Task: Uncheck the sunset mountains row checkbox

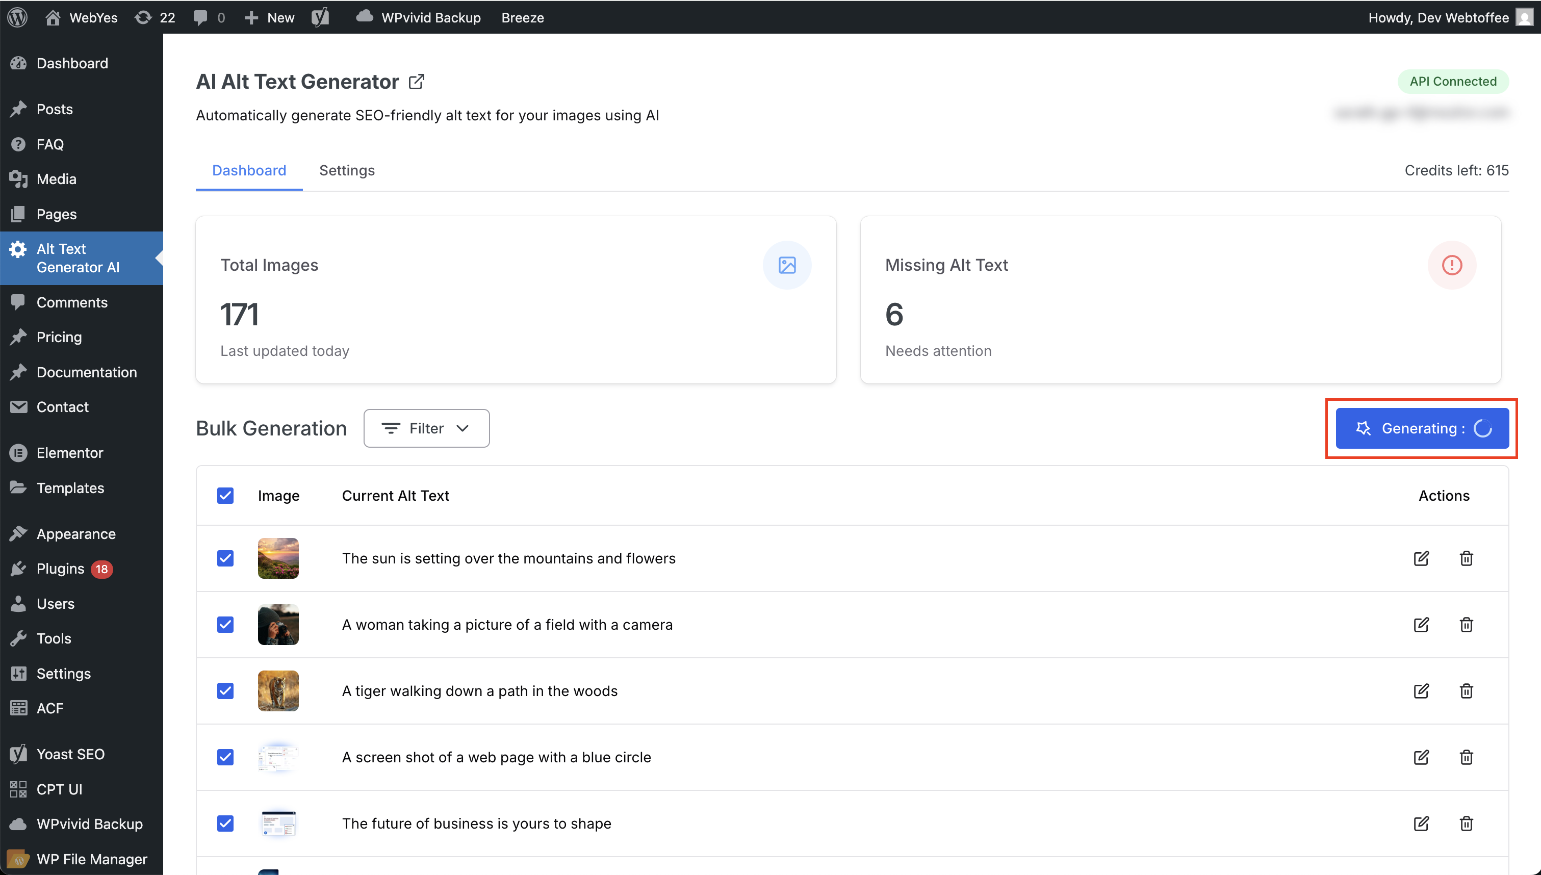Action: click(225, 558)
